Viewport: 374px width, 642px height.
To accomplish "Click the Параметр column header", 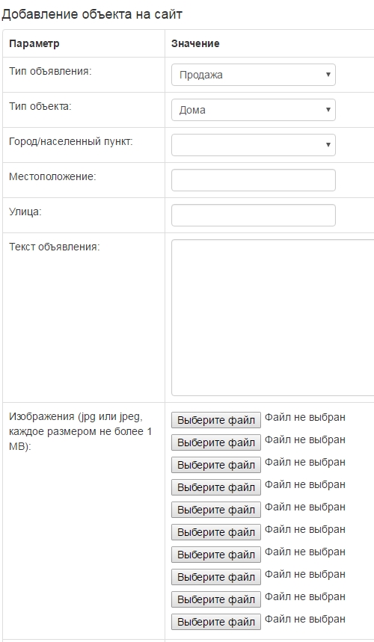I will point(34,43).
